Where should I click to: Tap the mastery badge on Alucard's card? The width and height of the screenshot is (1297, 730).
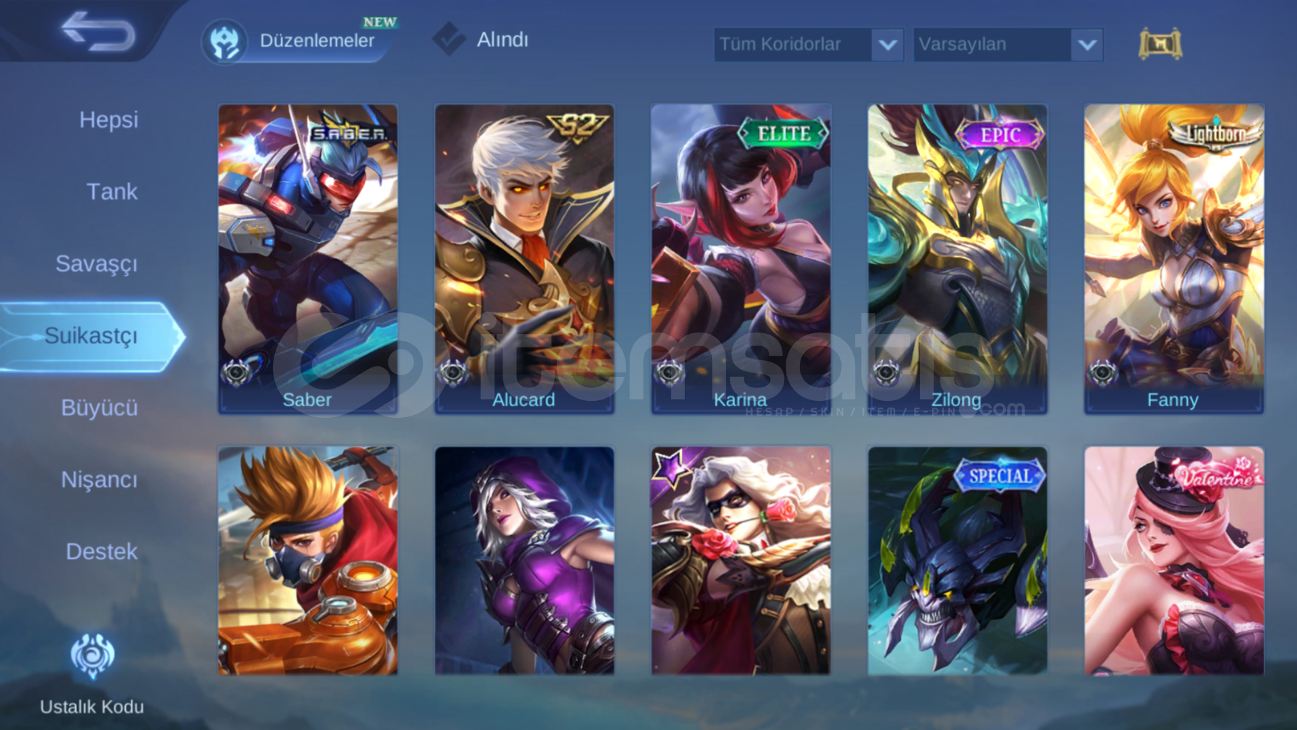(453, 372)
